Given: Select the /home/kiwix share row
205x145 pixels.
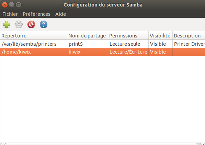Looking at the screenshot, I should [x=102, y=52].
